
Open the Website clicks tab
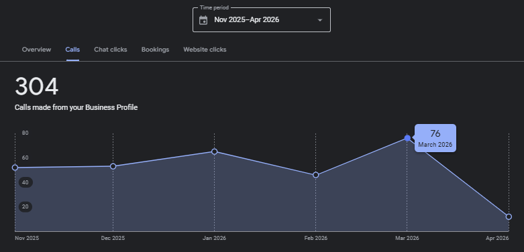point(205,50)
